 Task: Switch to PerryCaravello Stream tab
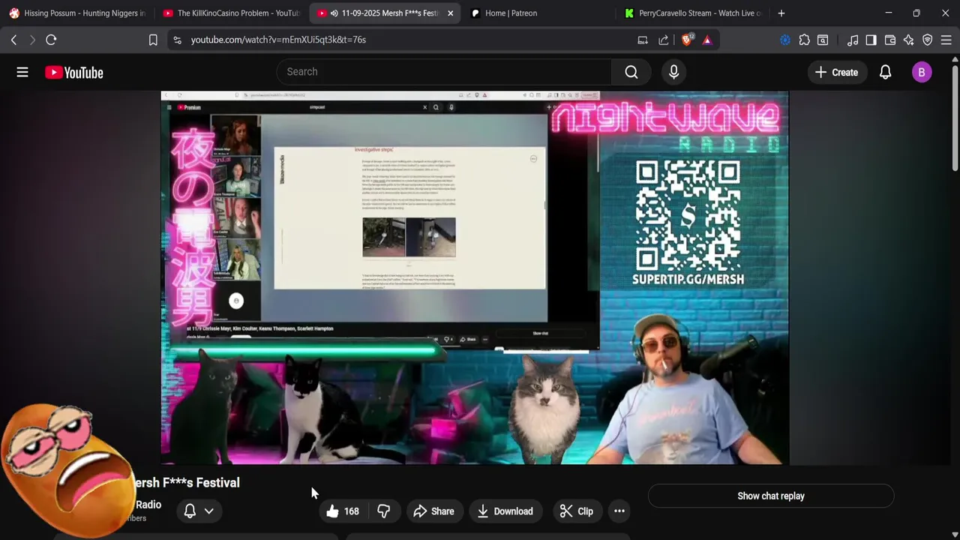click(x=692, y=13)
